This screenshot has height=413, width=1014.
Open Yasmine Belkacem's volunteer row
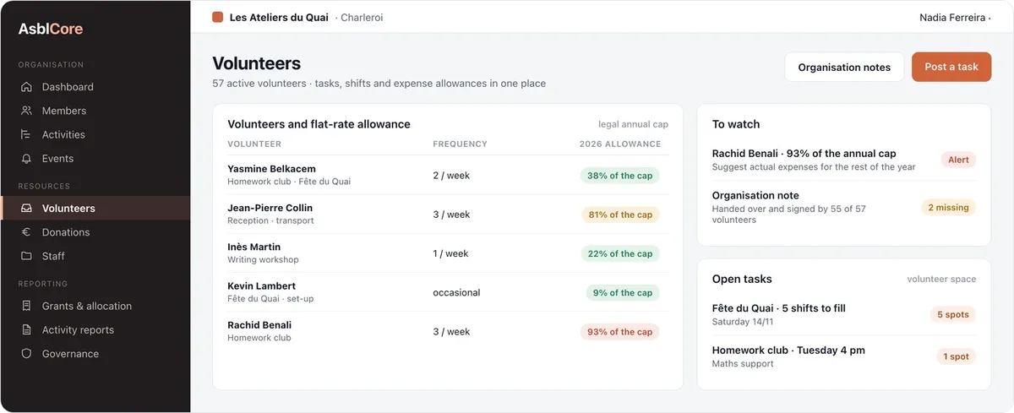(x=448, y=176)
